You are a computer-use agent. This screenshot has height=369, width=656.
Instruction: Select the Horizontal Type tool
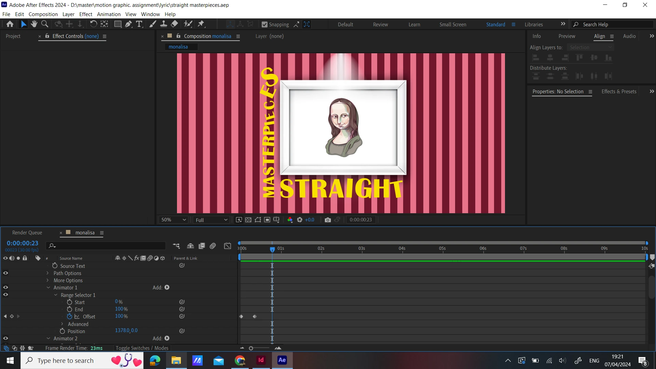pyautogui.click(x=139, y=24)
